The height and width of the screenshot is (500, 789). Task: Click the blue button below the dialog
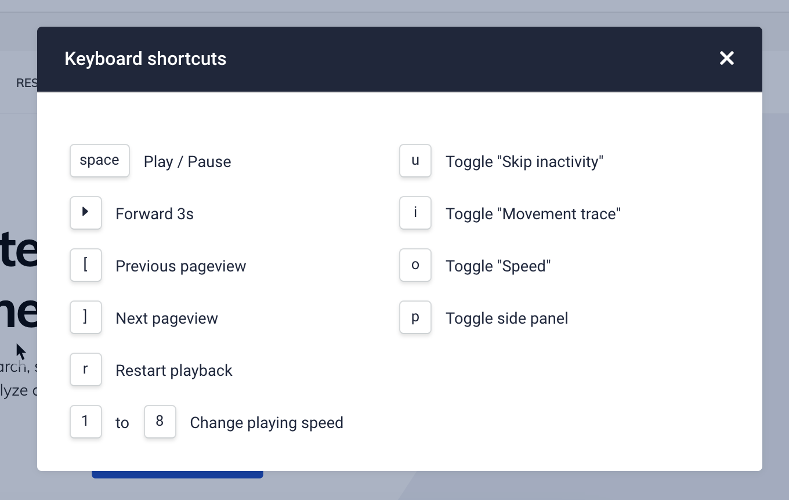tap(178, 474)
